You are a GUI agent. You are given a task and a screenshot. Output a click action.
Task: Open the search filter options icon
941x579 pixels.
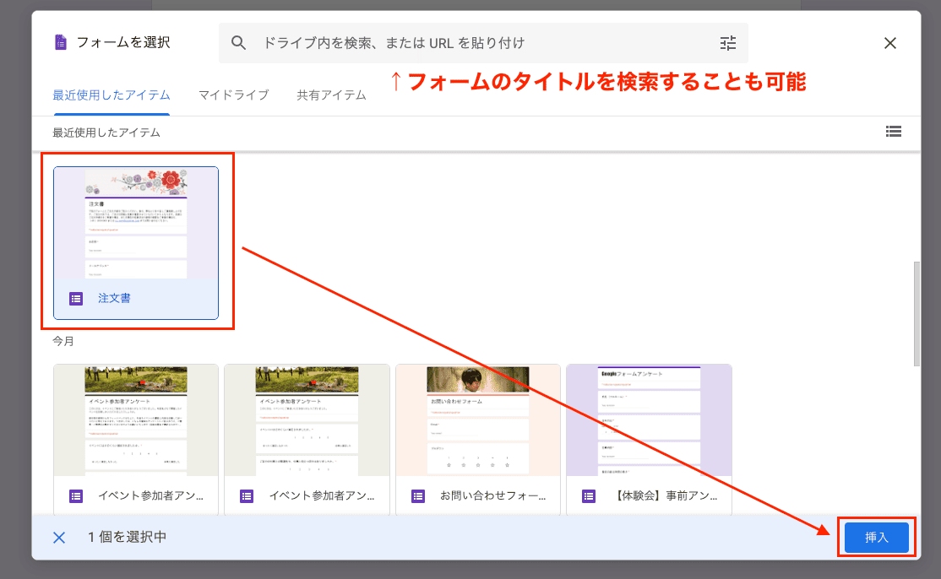728,43
